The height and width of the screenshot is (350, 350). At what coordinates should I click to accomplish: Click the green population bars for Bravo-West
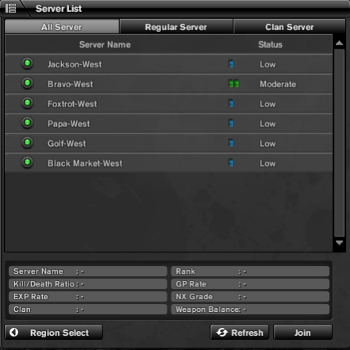click(x=233, y=84)
